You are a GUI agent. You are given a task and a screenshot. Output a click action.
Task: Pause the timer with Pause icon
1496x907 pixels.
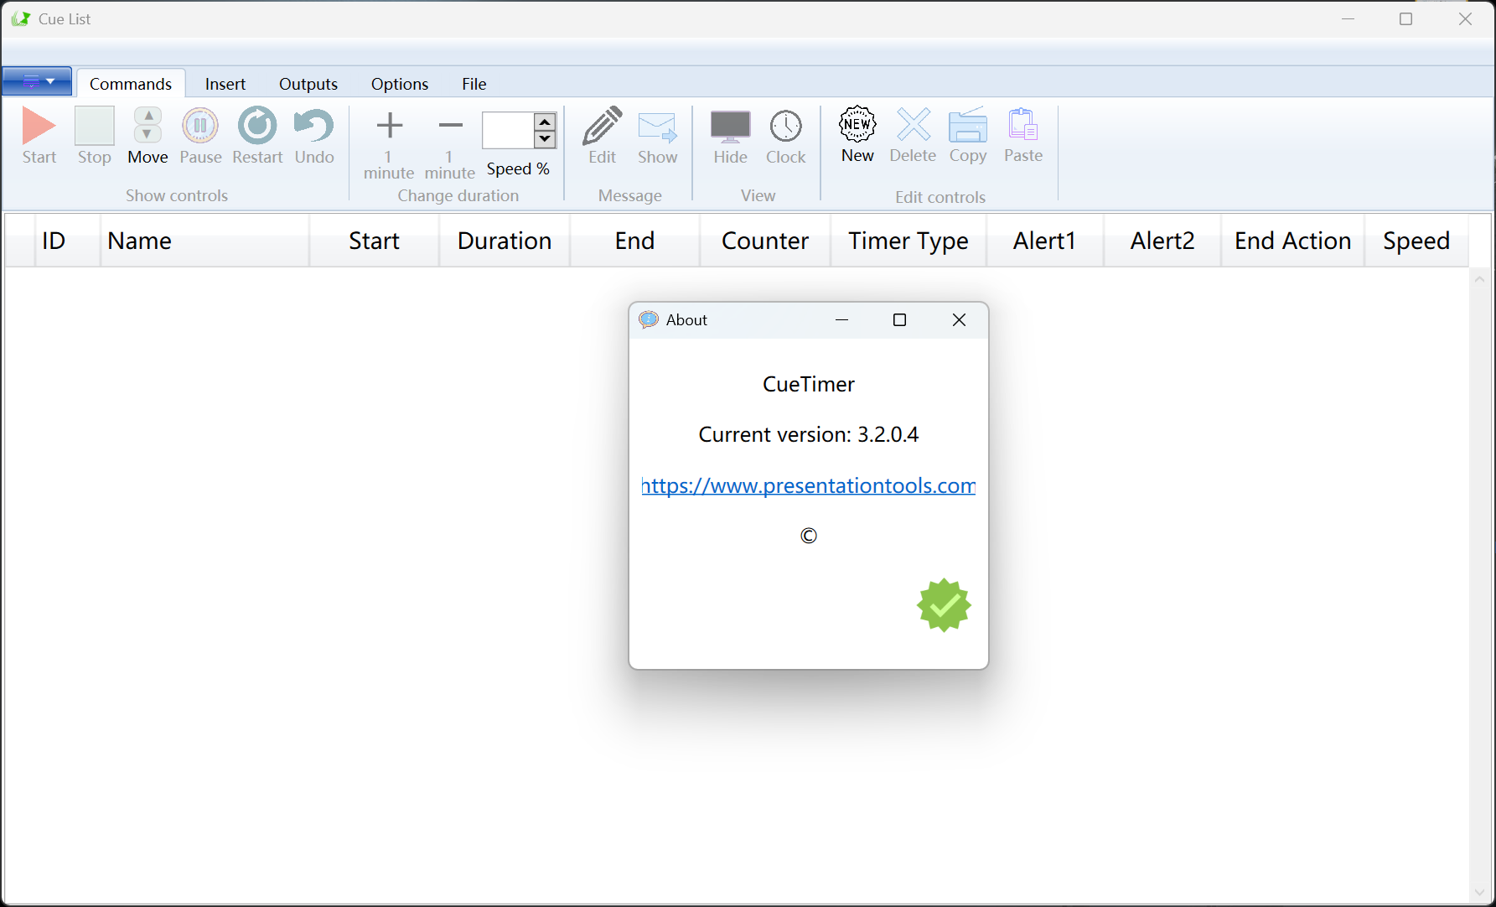(200, 126)
